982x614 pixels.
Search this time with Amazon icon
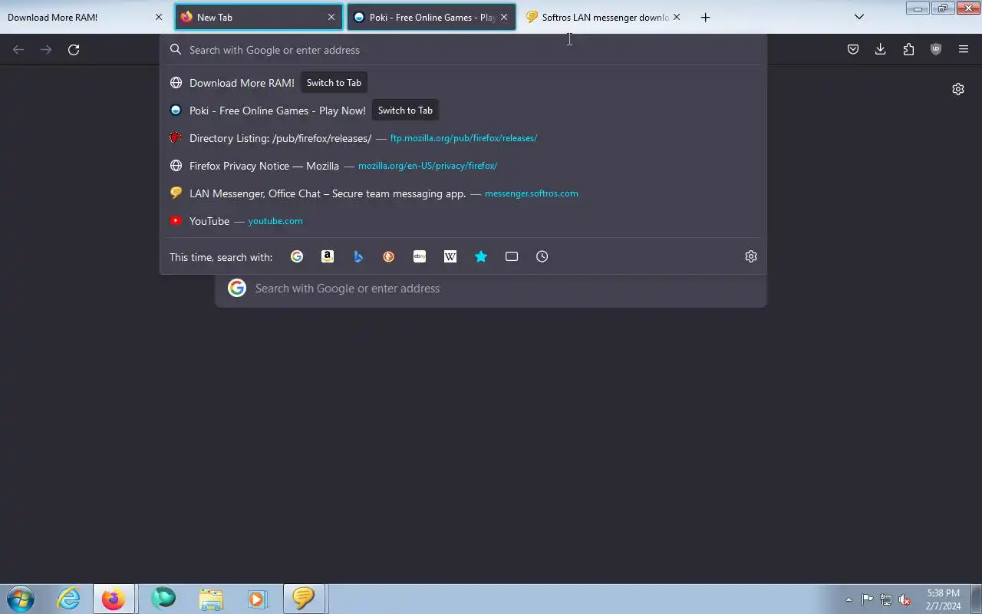point(328,256)
